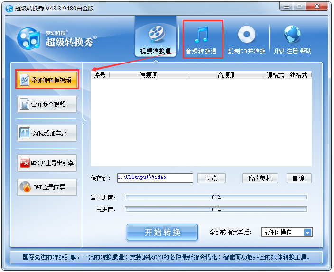
Task: Collapse the left sidebar with arrow handle
Action: pyautogui.click(x=84, y=121)
